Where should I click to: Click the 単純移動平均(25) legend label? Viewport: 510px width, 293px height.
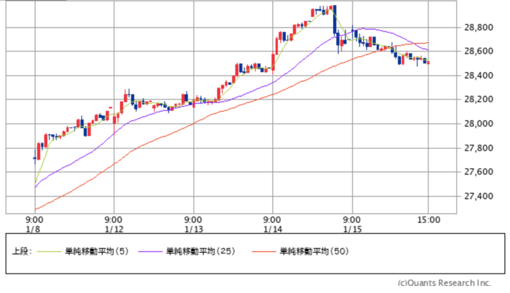point(200,251)
